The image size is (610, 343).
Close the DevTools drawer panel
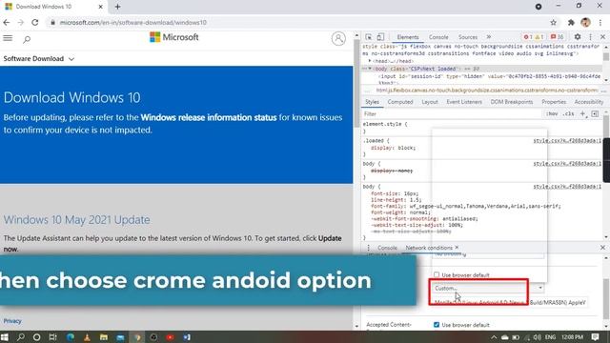602,248
